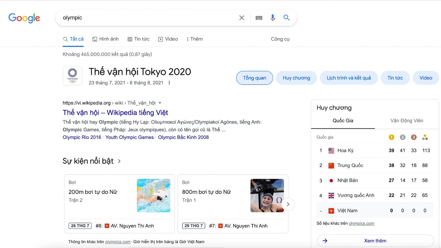Screen dimensions: 441x248
Task: Open the on-screen keyboard icon
Action: pyautogui.click(x=259, y=18)
